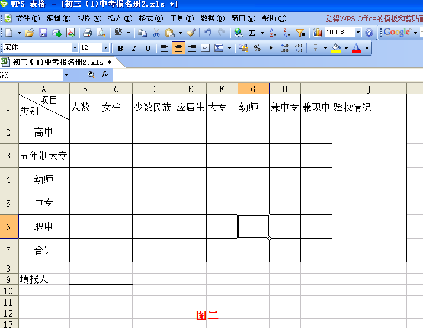This screenshot has height=328, width=423.
Task: Toggle bold formatting
Action: tap(121, 48)
